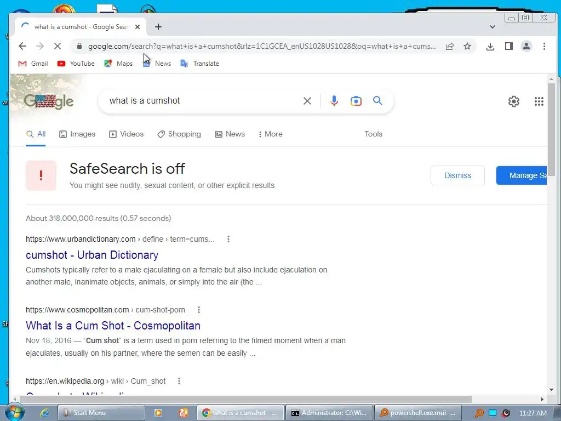Open Chrome's three-dot menu

click(x=544, y=46)
